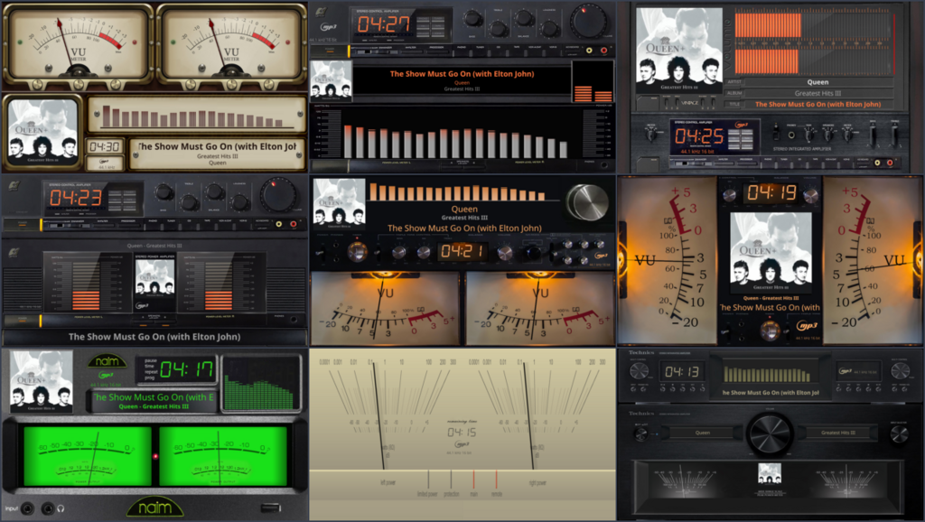
Task: Click the yellow RCA jack in 04:27 skin
Action: pyautogui.click(x=589, y=51)
